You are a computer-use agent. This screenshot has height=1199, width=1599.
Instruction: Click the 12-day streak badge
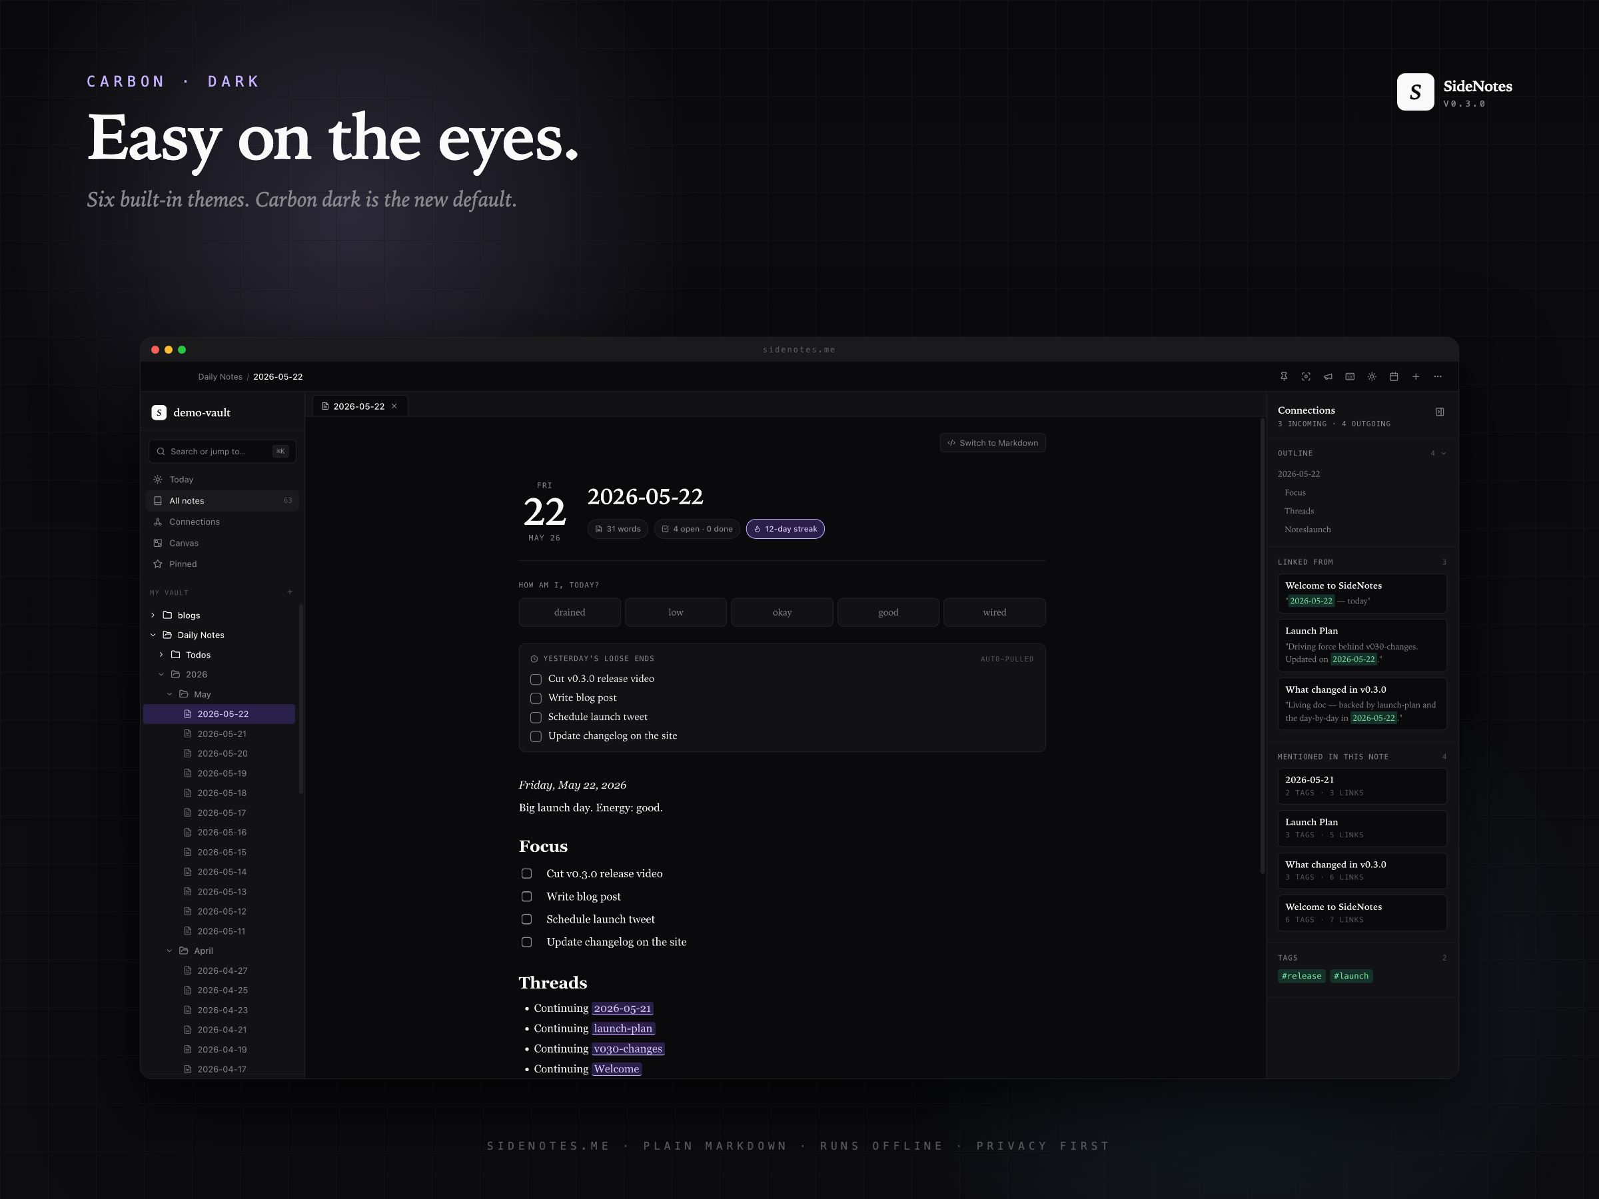pos(785,529)
